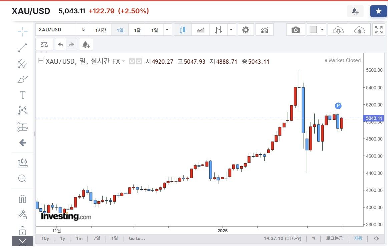Select the text annotation tool
The image size is (388, 249).
[x=22, y=95]
